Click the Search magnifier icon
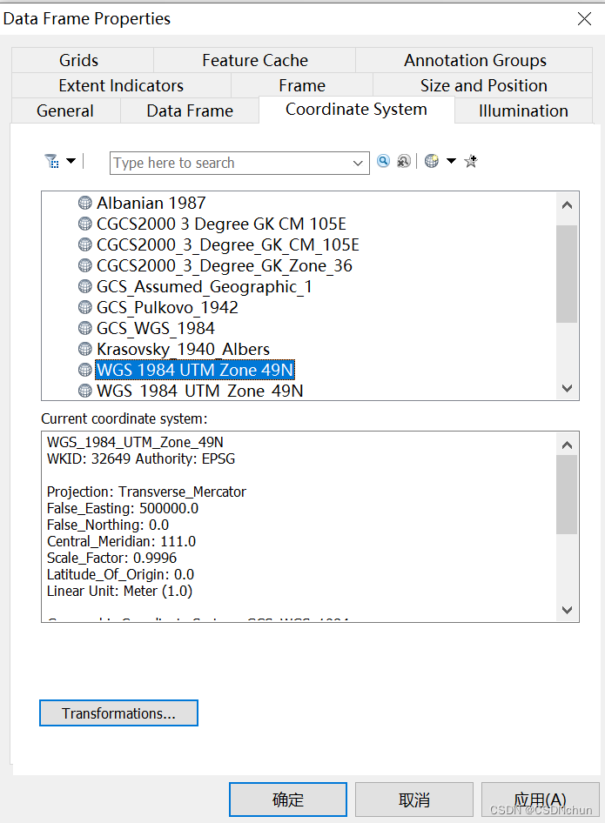 click(x=383, y=163)
